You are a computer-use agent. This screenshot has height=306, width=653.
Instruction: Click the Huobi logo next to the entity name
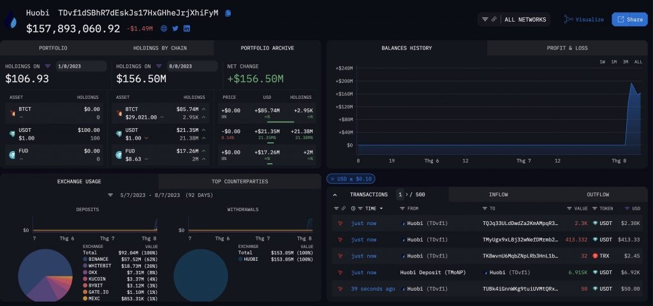tap(11, 20)
